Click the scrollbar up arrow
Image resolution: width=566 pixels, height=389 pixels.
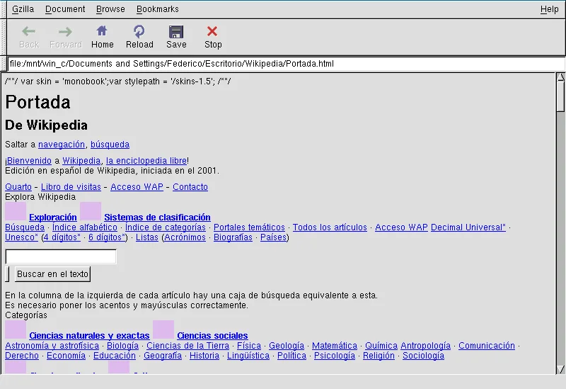(560, 77)
